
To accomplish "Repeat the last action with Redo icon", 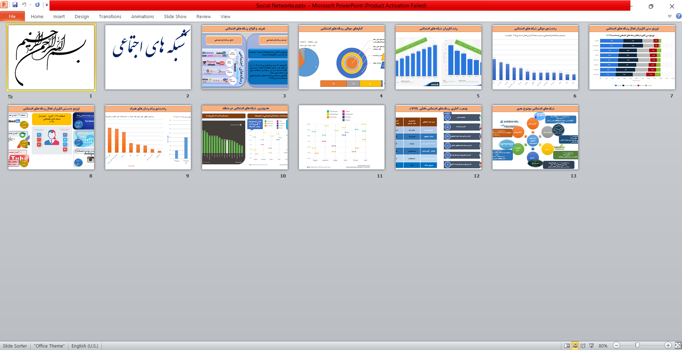I will coord(37,5).
